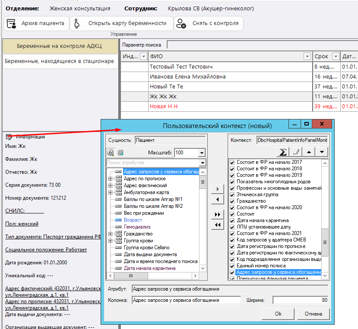Uncheck Профессии и основные виды занятий
This screenshot has height=329, width=358.
point(232,188)
